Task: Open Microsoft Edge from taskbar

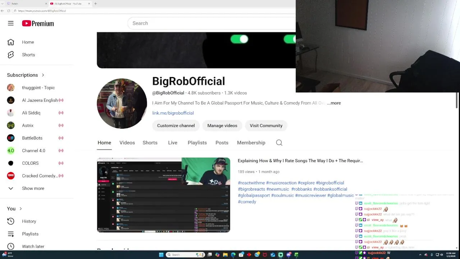Action: click(x=233, y=255)
